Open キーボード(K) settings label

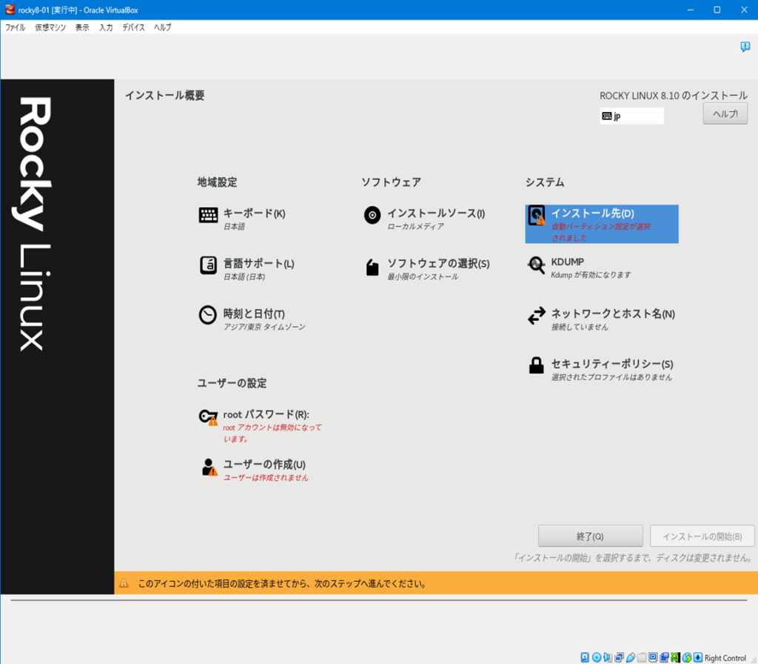point(255,213)
